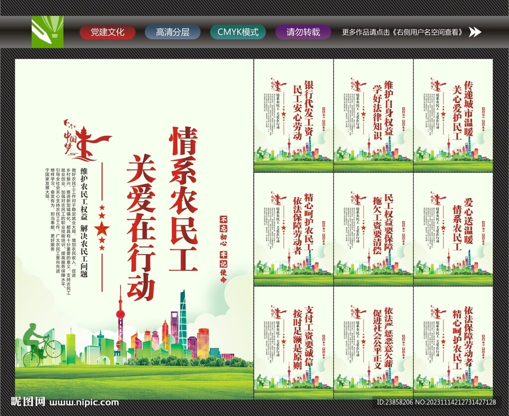Click the teal CMYK模式 pill button

pyautogui.click(x=238, y=32)
